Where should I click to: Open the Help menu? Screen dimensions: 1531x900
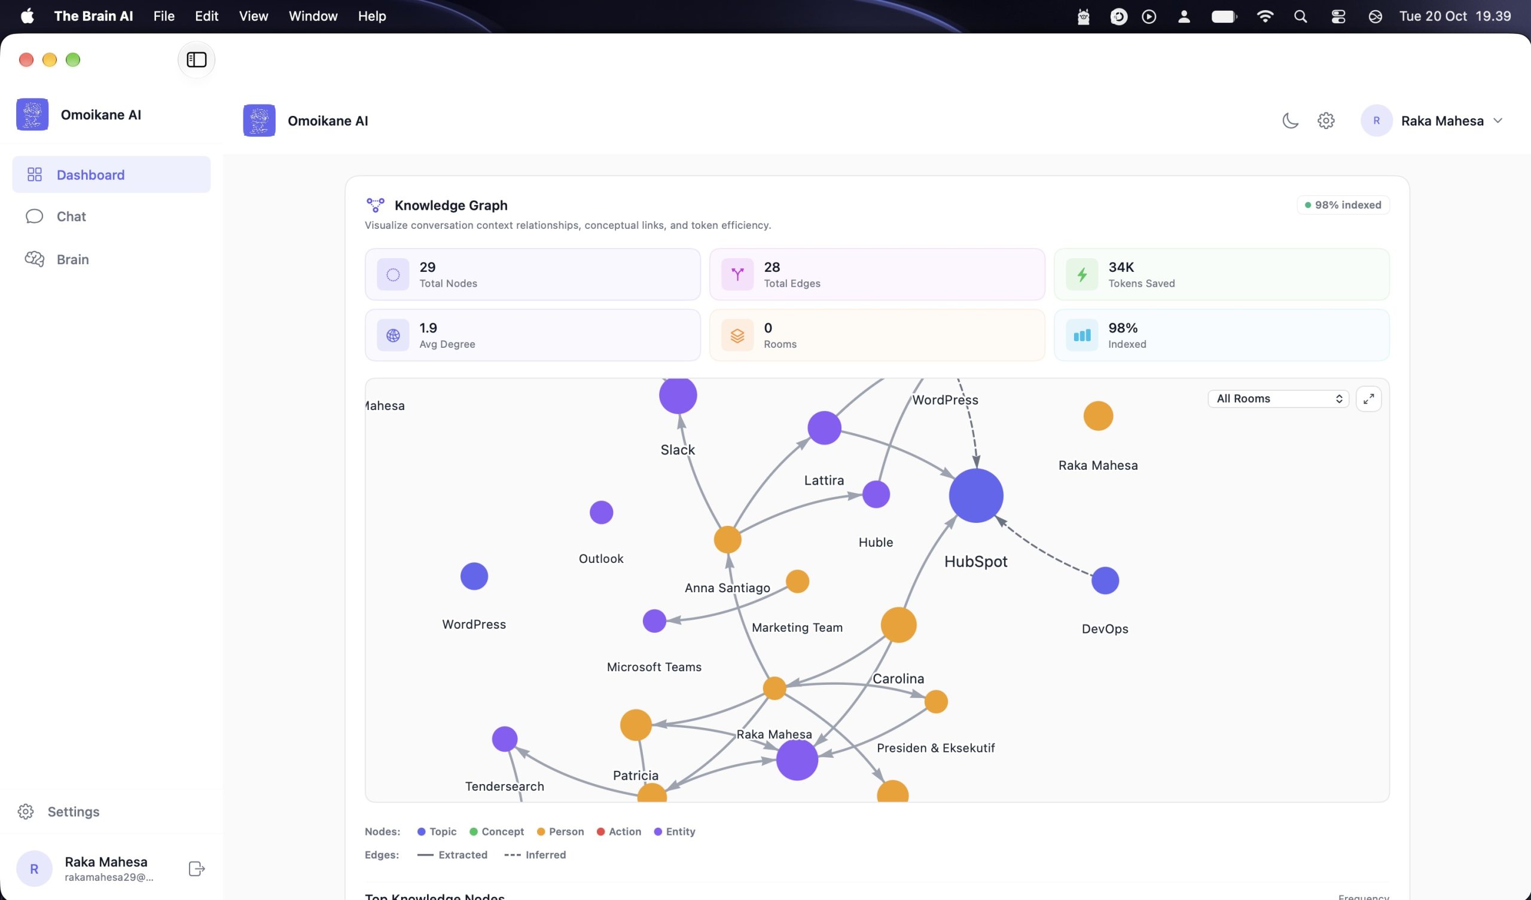point(372,16)
